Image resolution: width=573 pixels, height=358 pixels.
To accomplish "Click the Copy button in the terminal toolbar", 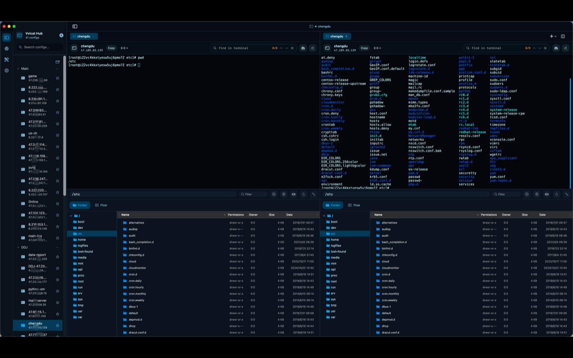I will (111, 48).
